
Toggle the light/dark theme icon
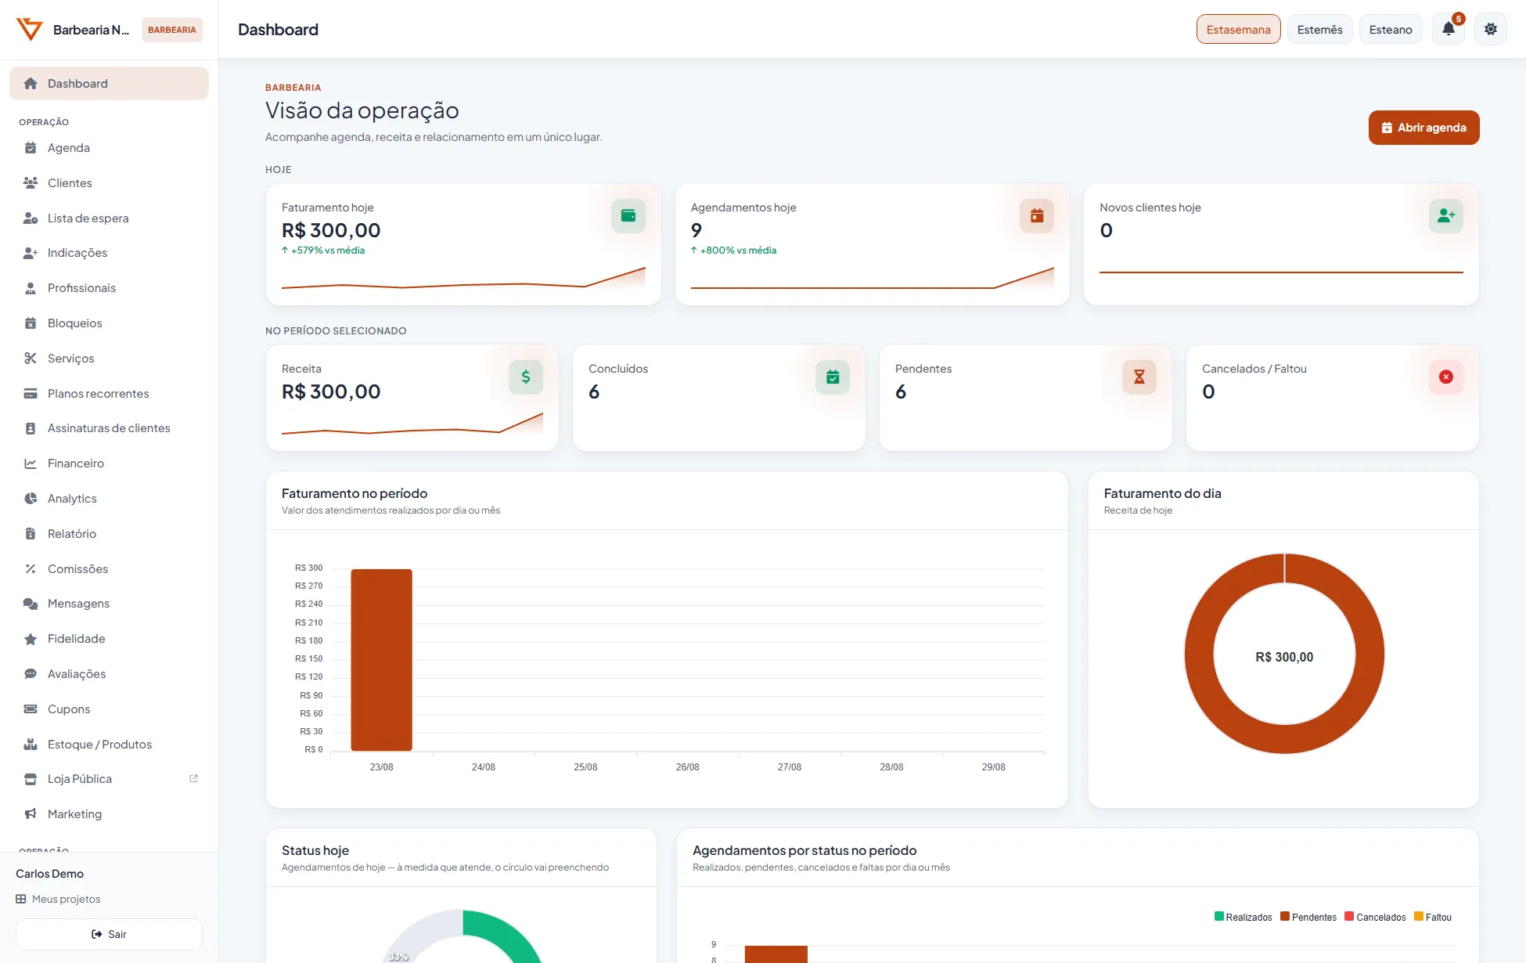pos(1491,30)
